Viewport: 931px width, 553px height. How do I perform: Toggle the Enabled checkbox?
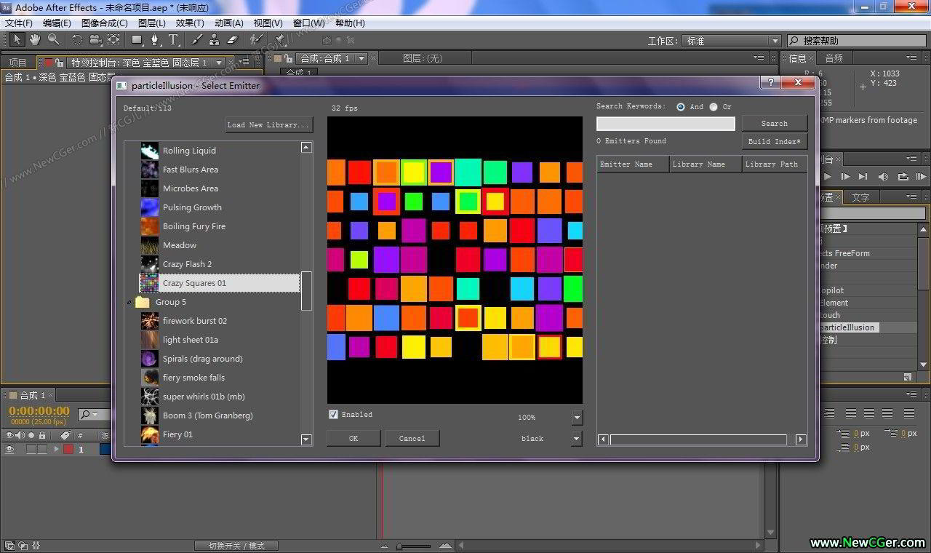point(334,414)
